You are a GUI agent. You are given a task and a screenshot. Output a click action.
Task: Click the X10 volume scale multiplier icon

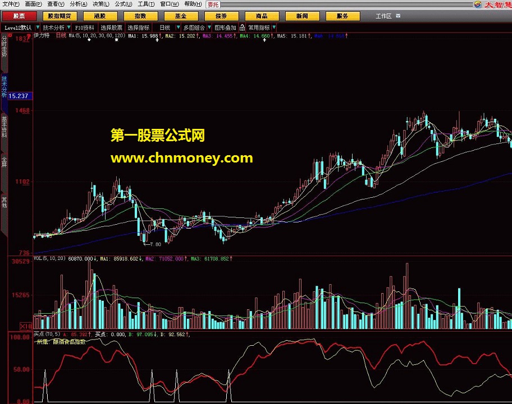(26, 326)
